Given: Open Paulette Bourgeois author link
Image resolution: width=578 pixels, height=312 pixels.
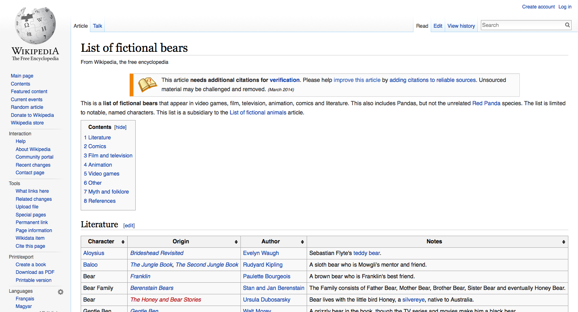Looking at the screenshot, I should coord(267,276).
